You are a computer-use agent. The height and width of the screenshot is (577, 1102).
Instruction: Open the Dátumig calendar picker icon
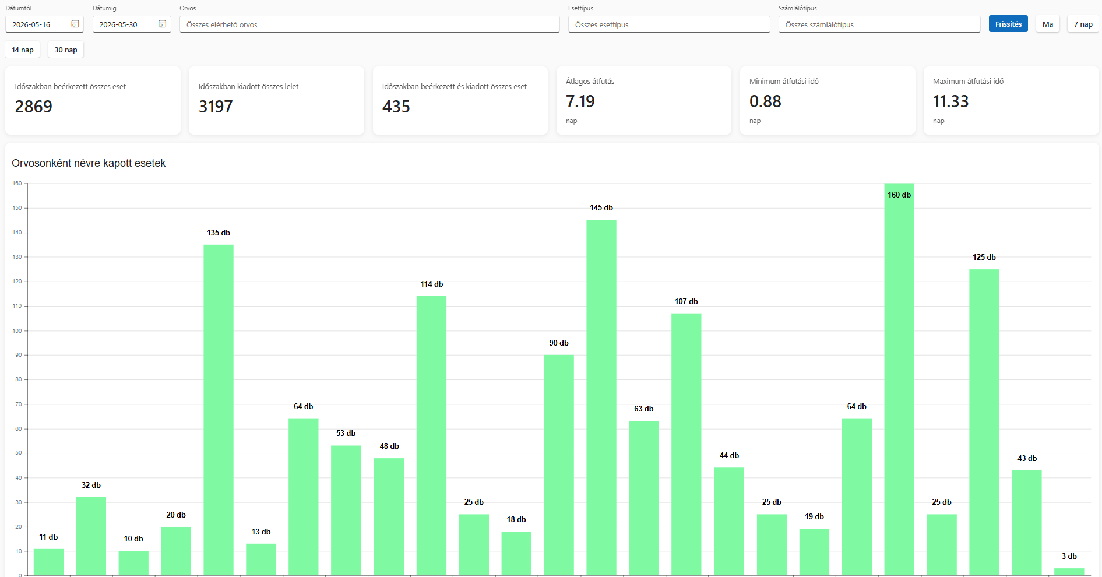162,24
